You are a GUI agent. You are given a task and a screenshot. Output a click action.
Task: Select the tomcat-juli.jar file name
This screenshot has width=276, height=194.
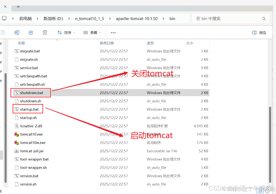[32, 151]
